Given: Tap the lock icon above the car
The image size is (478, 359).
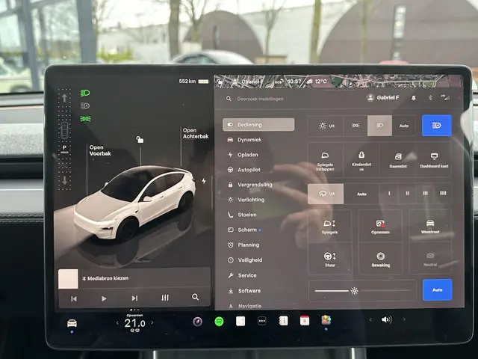Looking at the screenshot, I should (139, 140).
